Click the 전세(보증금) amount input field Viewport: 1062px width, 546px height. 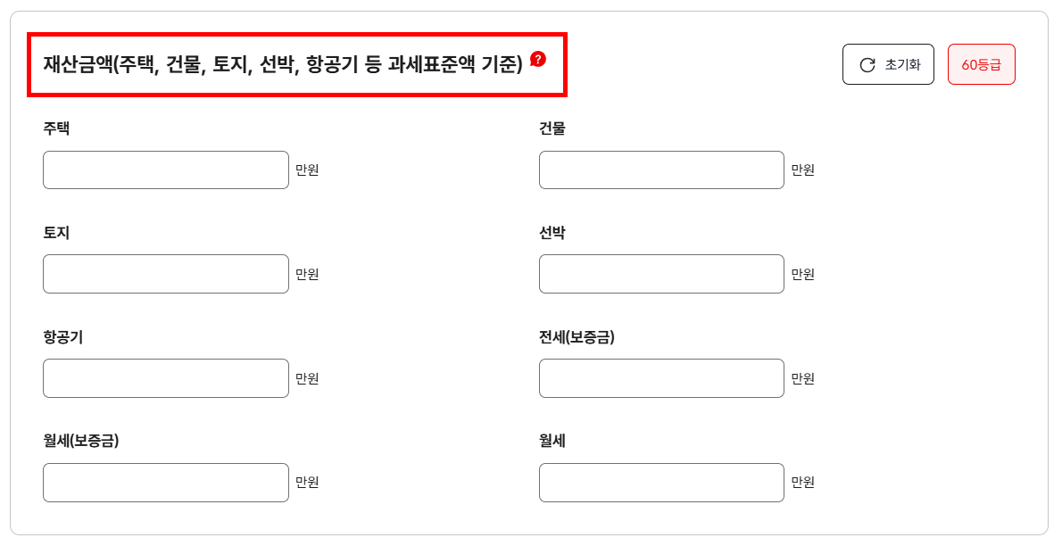(660, 377)
